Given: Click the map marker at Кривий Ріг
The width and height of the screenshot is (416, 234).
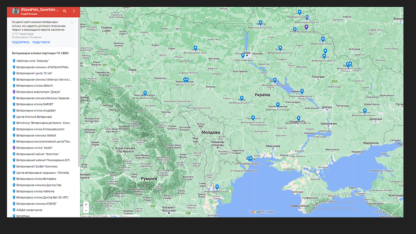Looking at the screenshot, I should 299,118.
